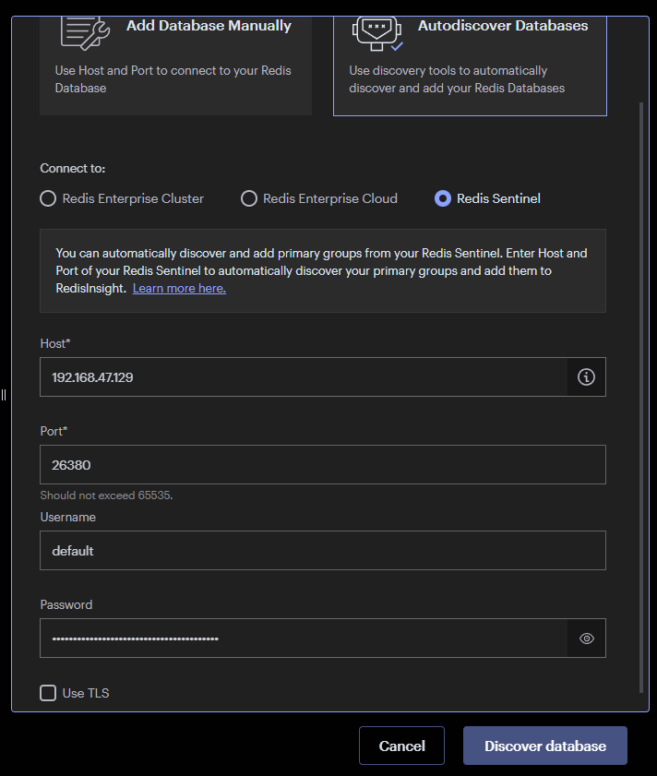Click the wrench document icon for manual database

tap(84, 31)
